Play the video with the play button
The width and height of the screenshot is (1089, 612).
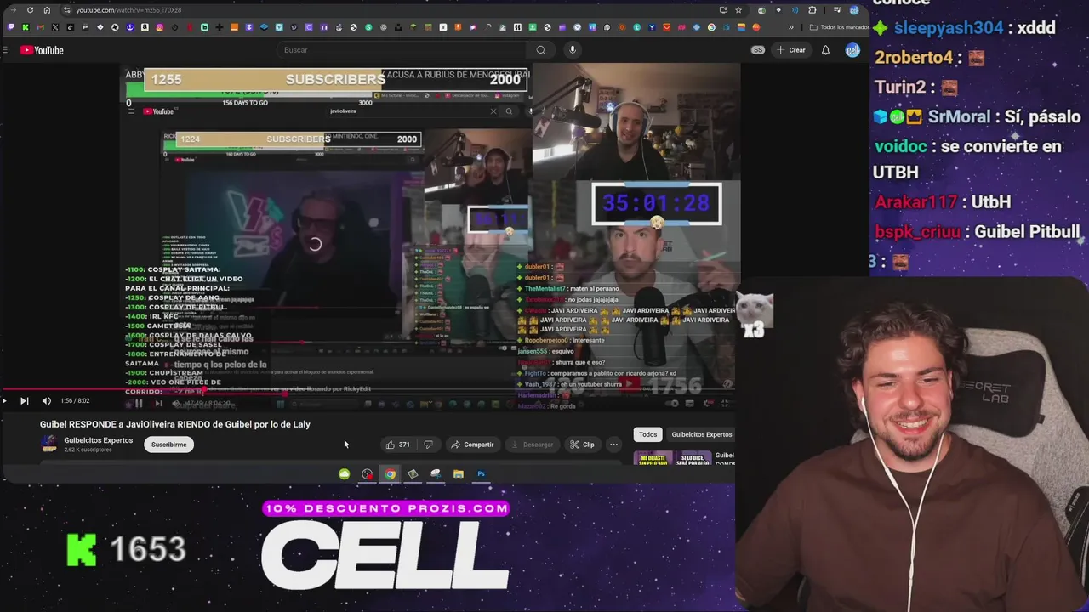(x=4, y=401)
